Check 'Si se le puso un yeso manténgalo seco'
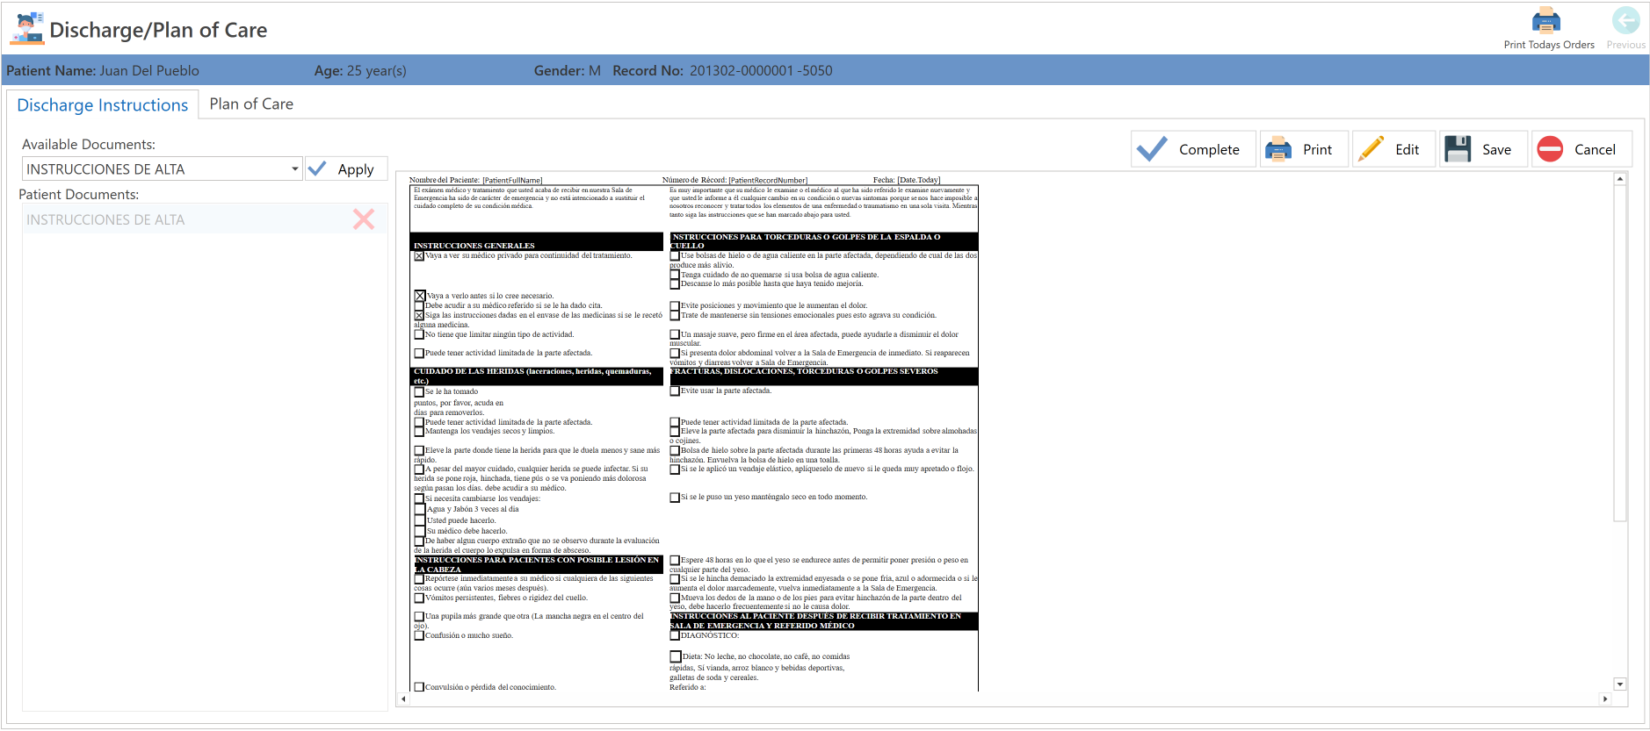Image resolution: width=1650 pixels, height=731 pixels. point(675,498)
